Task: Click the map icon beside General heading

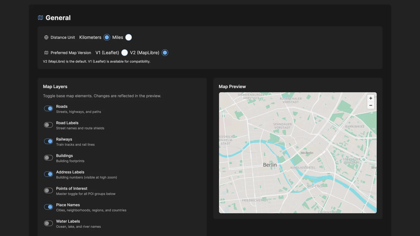Action: point(40,18)
